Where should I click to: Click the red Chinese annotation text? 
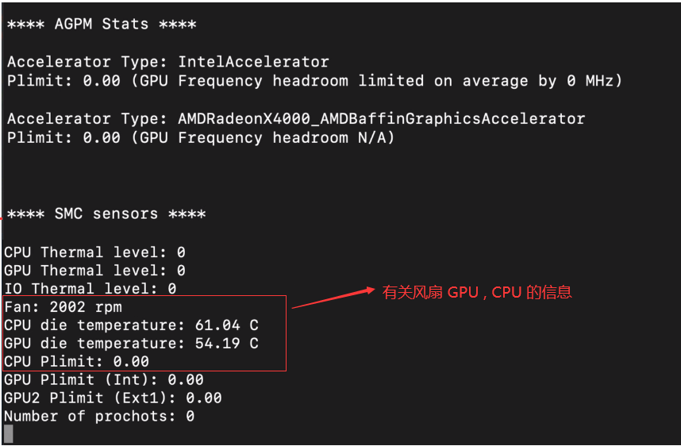(x=477, y=292)
